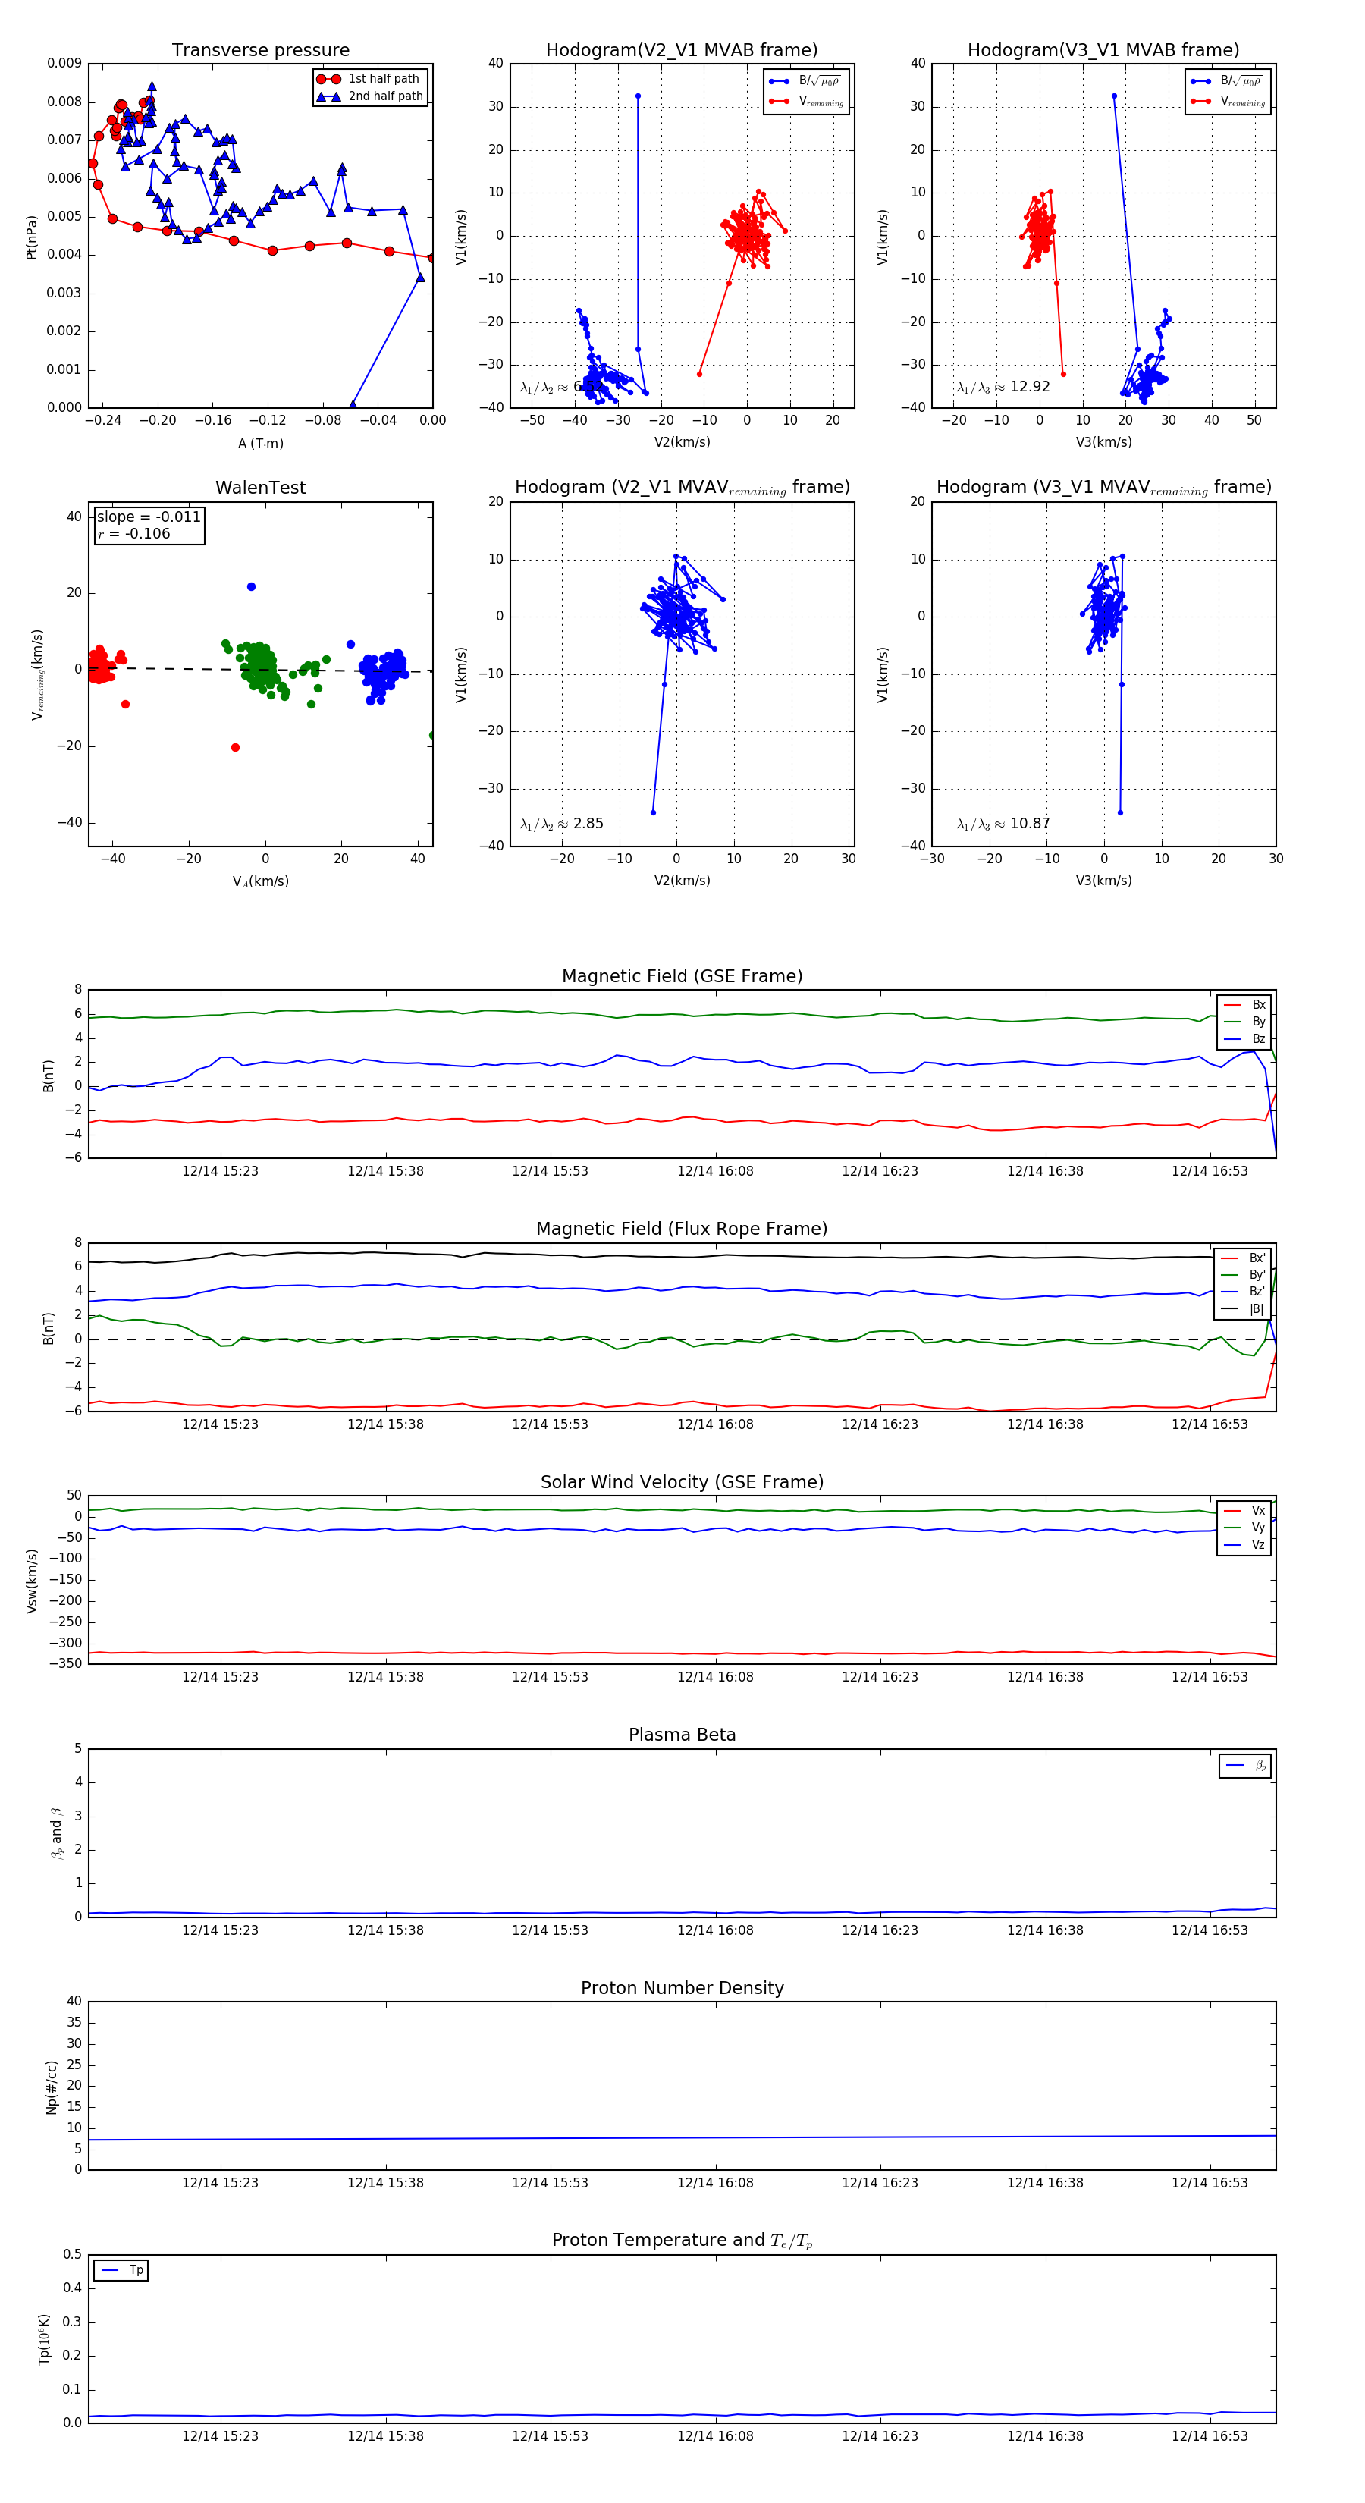Select the 'Bz' legend entry in GSE magnetic field plot

point(1244,1040)
